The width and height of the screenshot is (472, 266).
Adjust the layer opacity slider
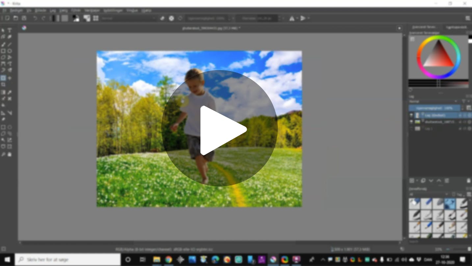click(x=434, y=108)
